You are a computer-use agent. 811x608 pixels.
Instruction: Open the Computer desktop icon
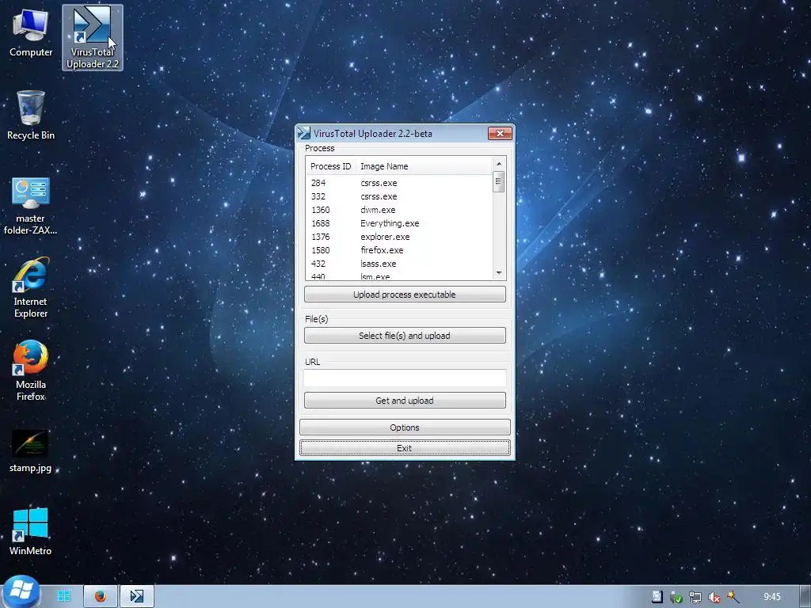coord(31,34)
